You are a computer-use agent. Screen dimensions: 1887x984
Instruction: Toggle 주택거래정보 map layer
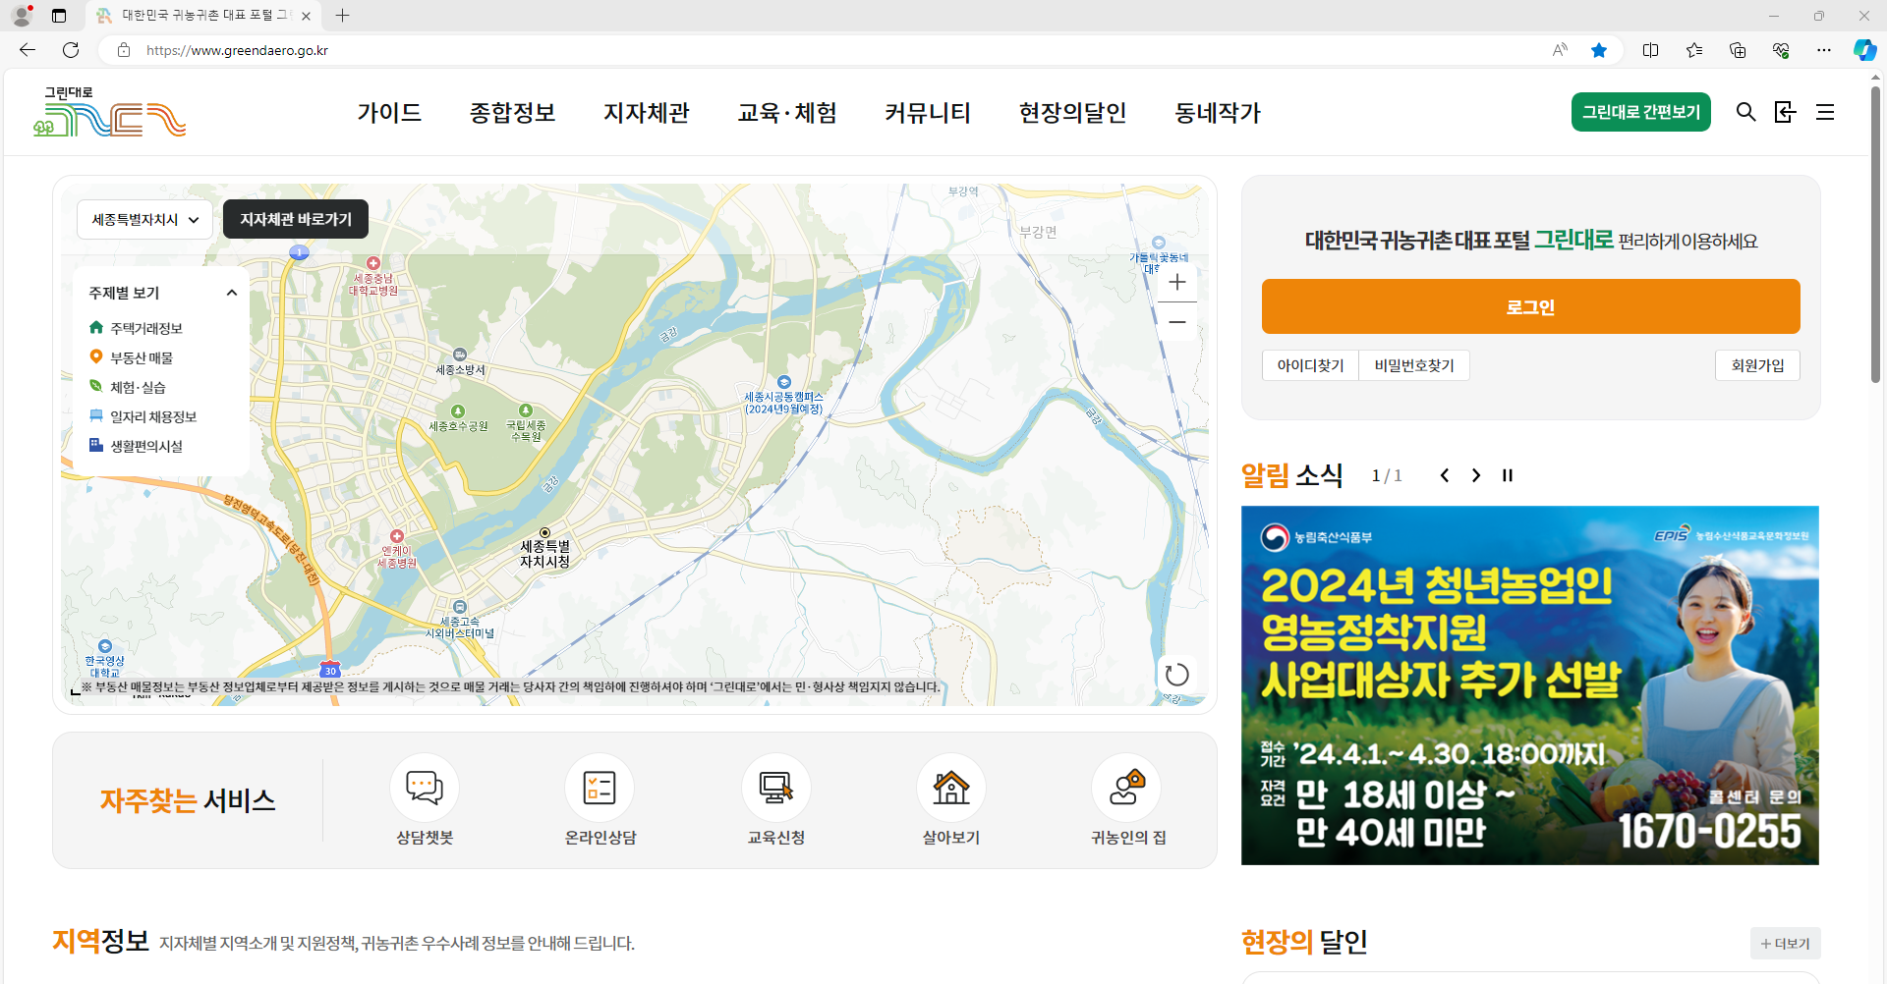pos(136,328)
